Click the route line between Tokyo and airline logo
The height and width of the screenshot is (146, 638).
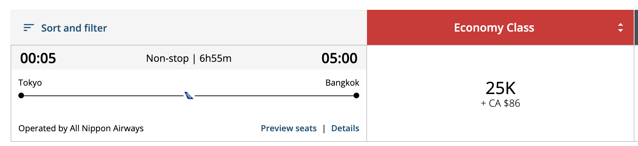(102, 95)
